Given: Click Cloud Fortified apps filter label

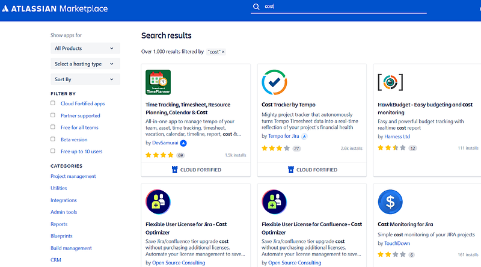Looking at the screenshot, I should [x=83, y=103].
